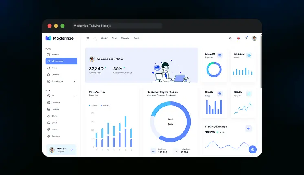Click the Calendar sidebar icon

pos(48,103)
